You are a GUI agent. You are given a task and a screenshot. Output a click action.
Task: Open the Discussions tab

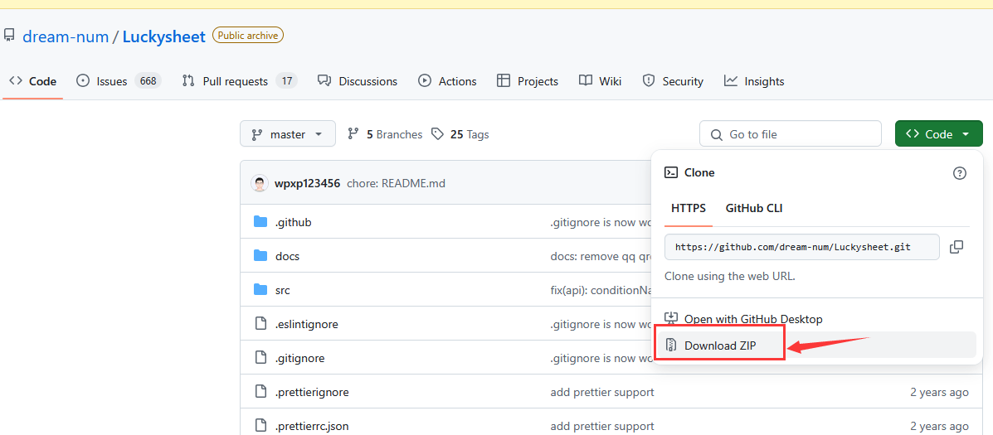358,81
